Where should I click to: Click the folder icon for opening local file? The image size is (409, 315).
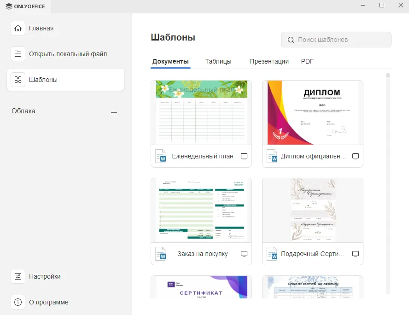18,54
